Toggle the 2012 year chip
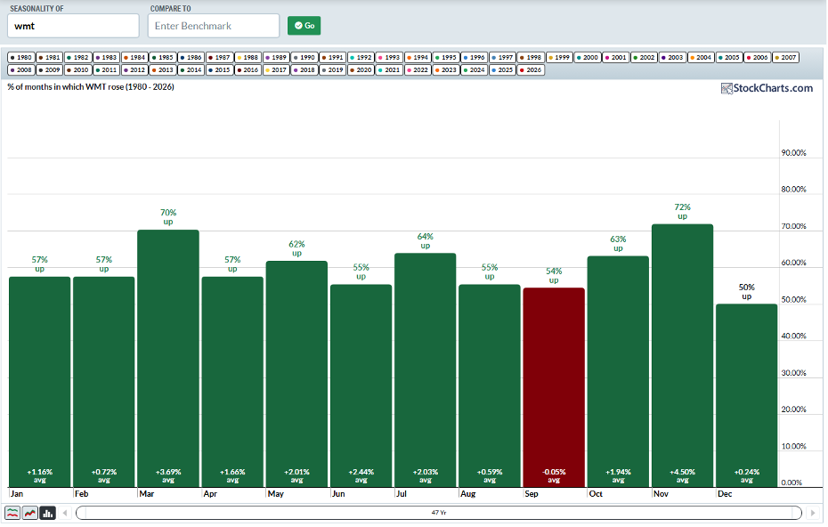The width and height of the screenshot is (828, 527). pyautogui.click(x=134, y=69)
